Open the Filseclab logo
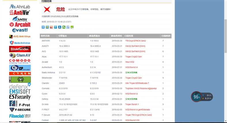The image size is (227, 123). click(20, 116)
